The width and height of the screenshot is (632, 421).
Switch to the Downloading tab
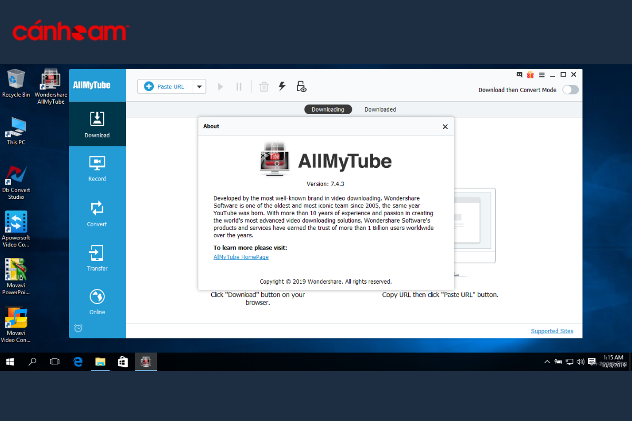pos(328,109)
